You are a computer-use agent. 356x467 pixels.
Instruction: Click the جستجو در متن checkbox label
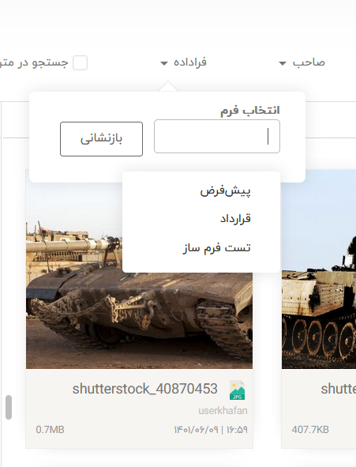pos(34,62)
